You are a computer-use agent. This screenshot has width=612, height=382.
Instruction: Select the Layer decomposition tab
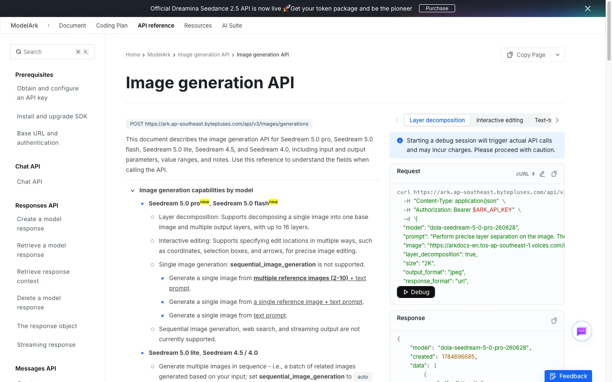tap(437, 120)
